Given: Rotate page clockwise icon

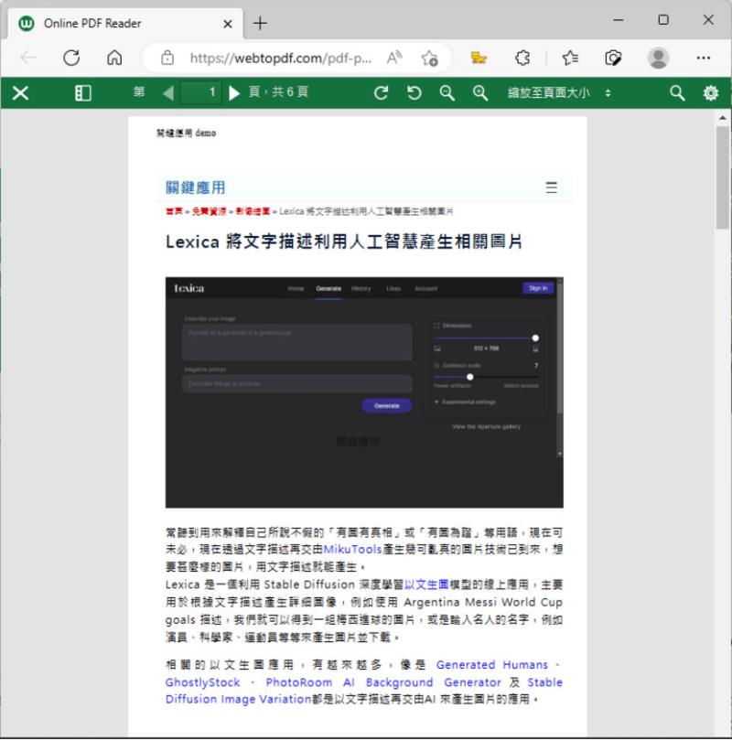Looking at the screenshot, I should 382,92.
